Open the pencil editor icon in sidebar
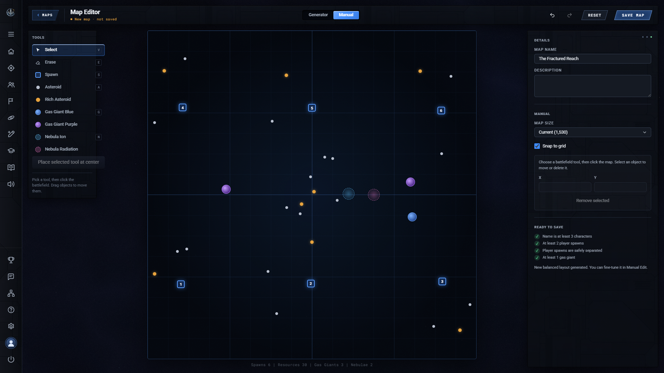The image size is (664, 373). 11,134
